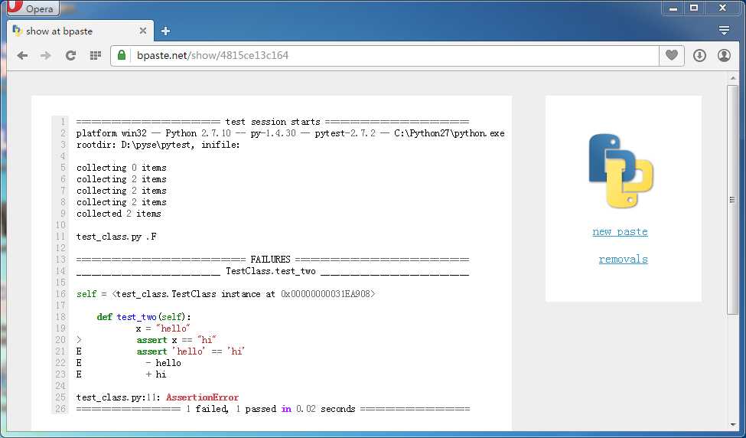The image size is (746, 438).
Task: Click line 'x = "hello"'
Action: [163, 328]
